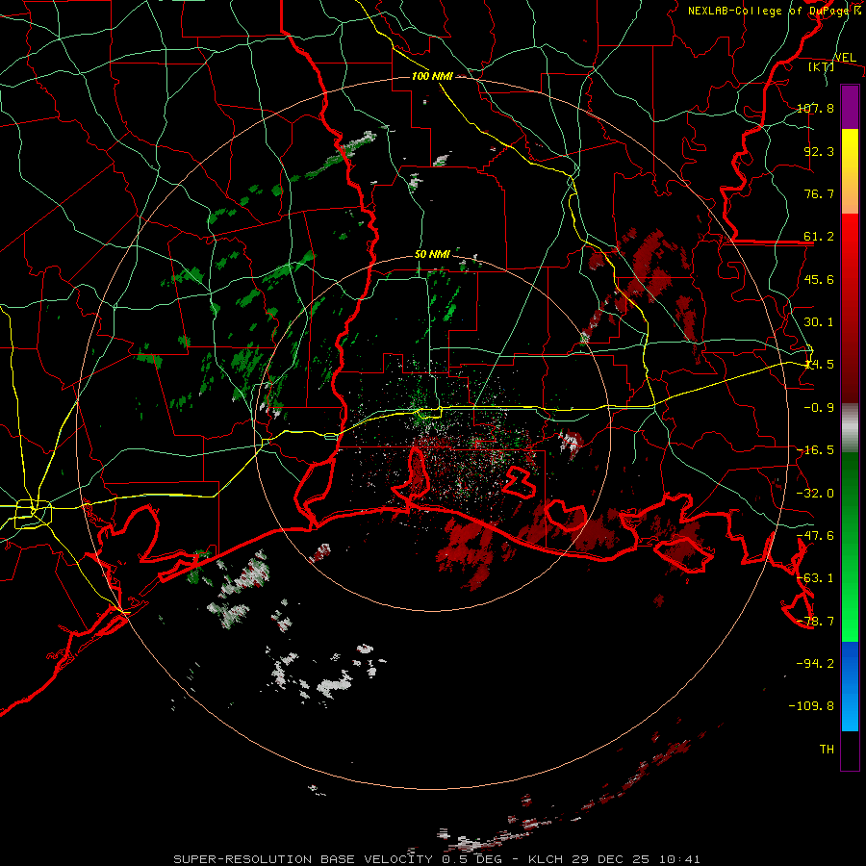The height and width of the screenshot is (866, 866).
Task: Click the bright red band of the color bar
Action: [x=850, y=308]
